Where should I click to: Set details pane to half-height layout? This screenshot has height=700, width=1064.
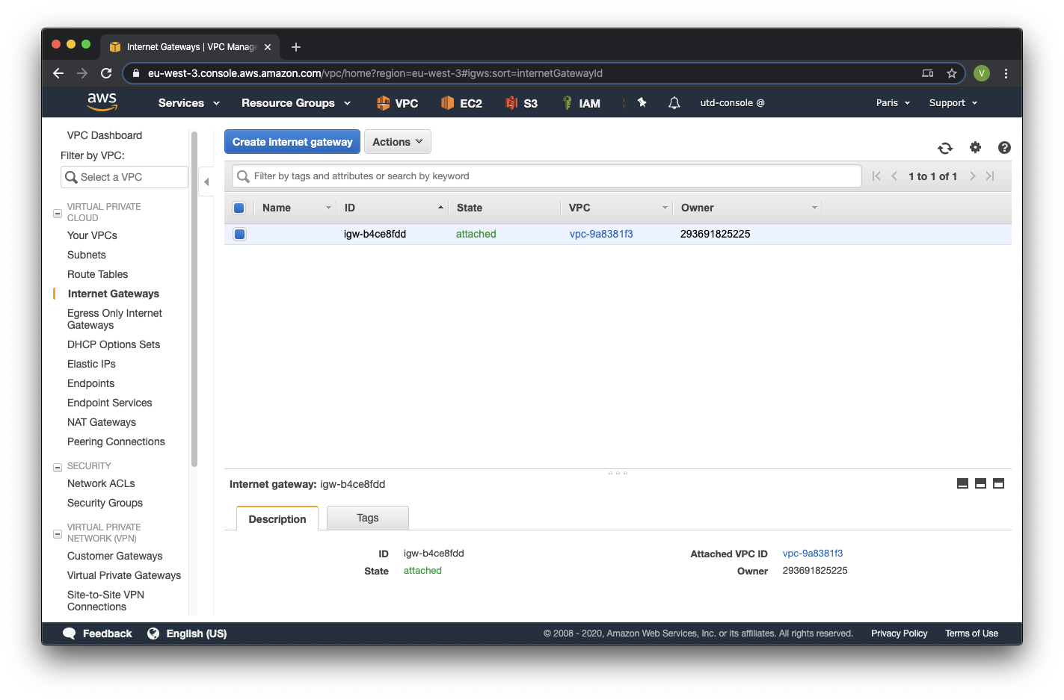pyautogui.click(x=980, y=483)
